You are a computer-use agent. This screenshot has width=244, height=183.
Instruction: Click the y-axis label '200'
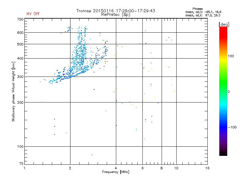[20, 102]
